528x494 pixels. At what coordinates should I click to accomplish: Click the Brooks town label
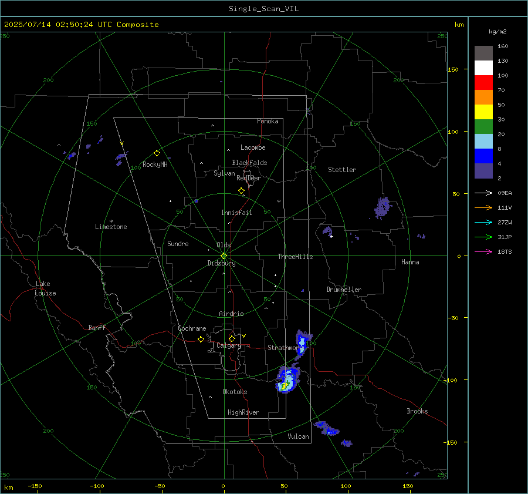click(x=417, y=411)
